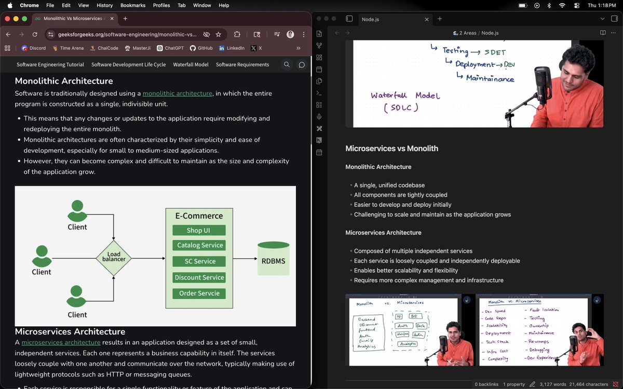Screen dimensions: 623x389
Task: Open the GeeksforGeeks site search magnifier
Action: [x=287, y=65]
